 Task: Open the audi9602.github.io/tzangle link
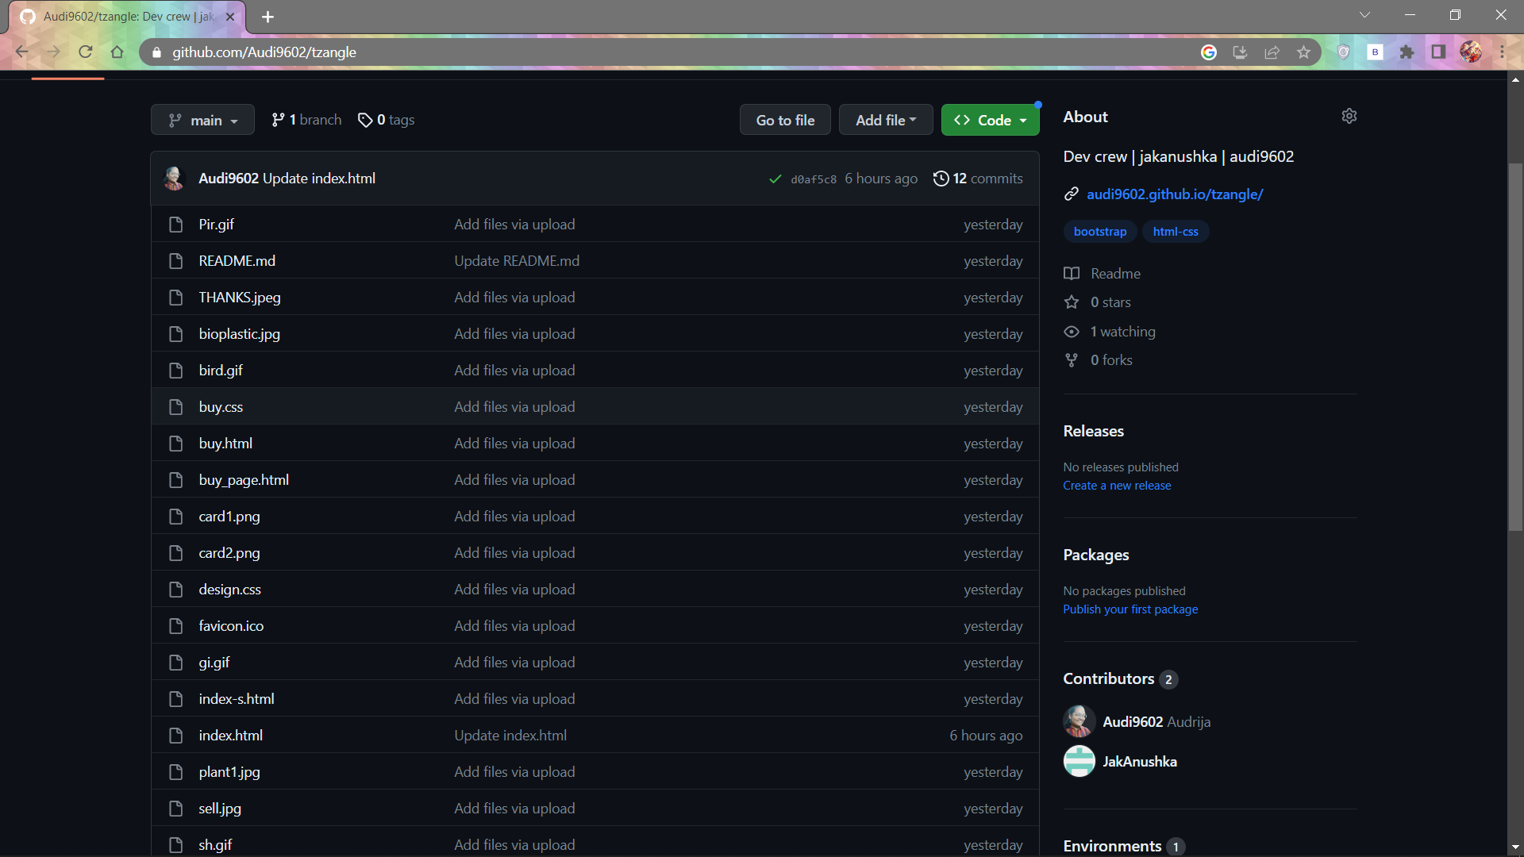[x=1174, y=194]
